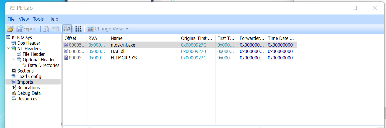
Task: Select Data Directories in the tree
Action: coord(44,65)
